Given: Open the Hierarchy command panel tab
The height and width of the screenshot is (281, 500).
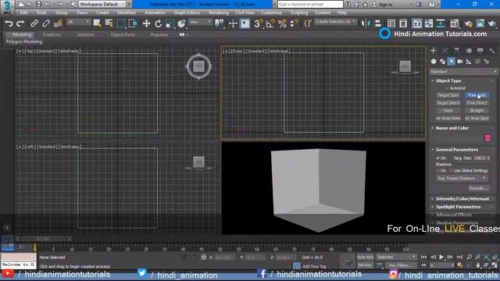Looking at the screenshot, I should click(x=456, y=50).
